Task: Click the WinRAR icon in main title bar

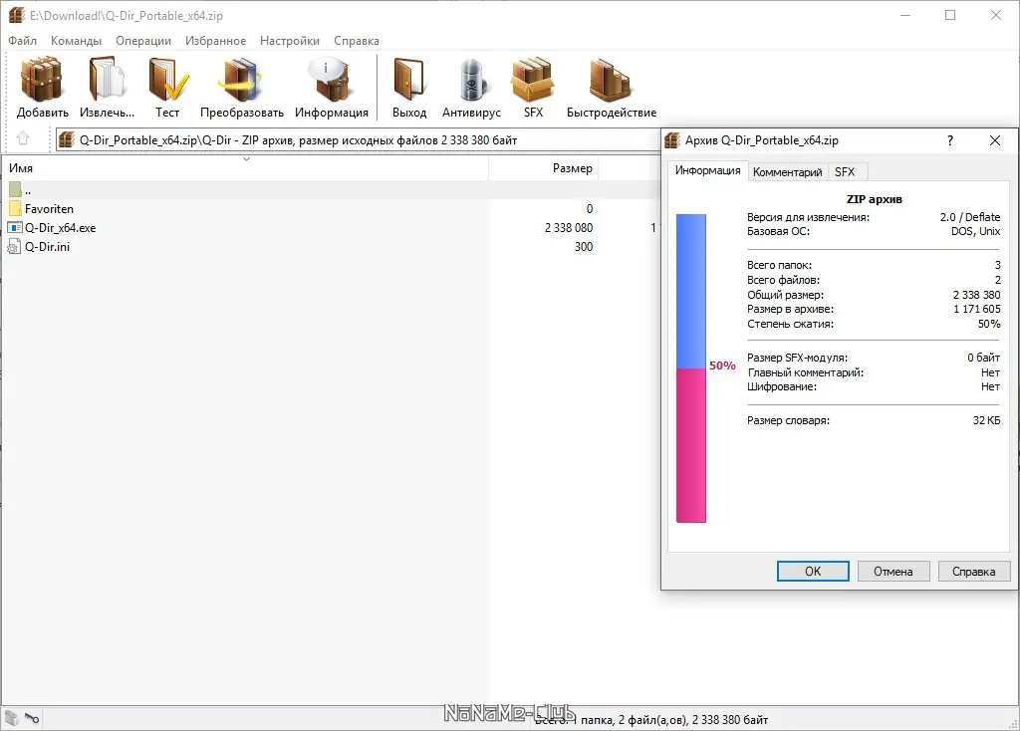Action: pos(16,15)
